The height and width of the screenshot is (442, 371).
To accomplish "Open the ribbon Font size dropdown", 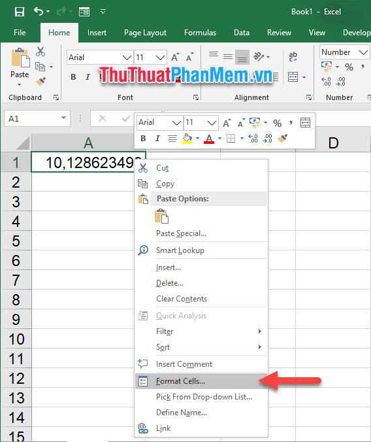I will click(160, 58).
